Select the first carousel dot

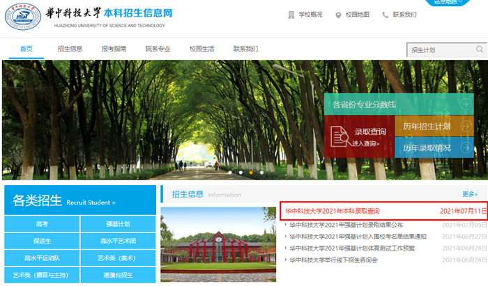230,173
